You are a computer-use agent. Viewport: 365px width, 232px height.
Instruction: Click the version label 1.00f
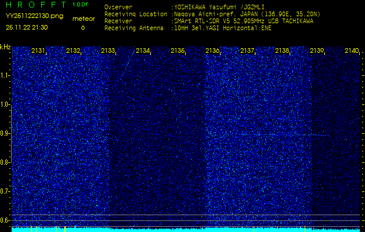[x=80, y=5]
